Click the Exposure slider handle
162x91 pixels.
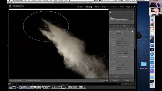click(123, 38)
